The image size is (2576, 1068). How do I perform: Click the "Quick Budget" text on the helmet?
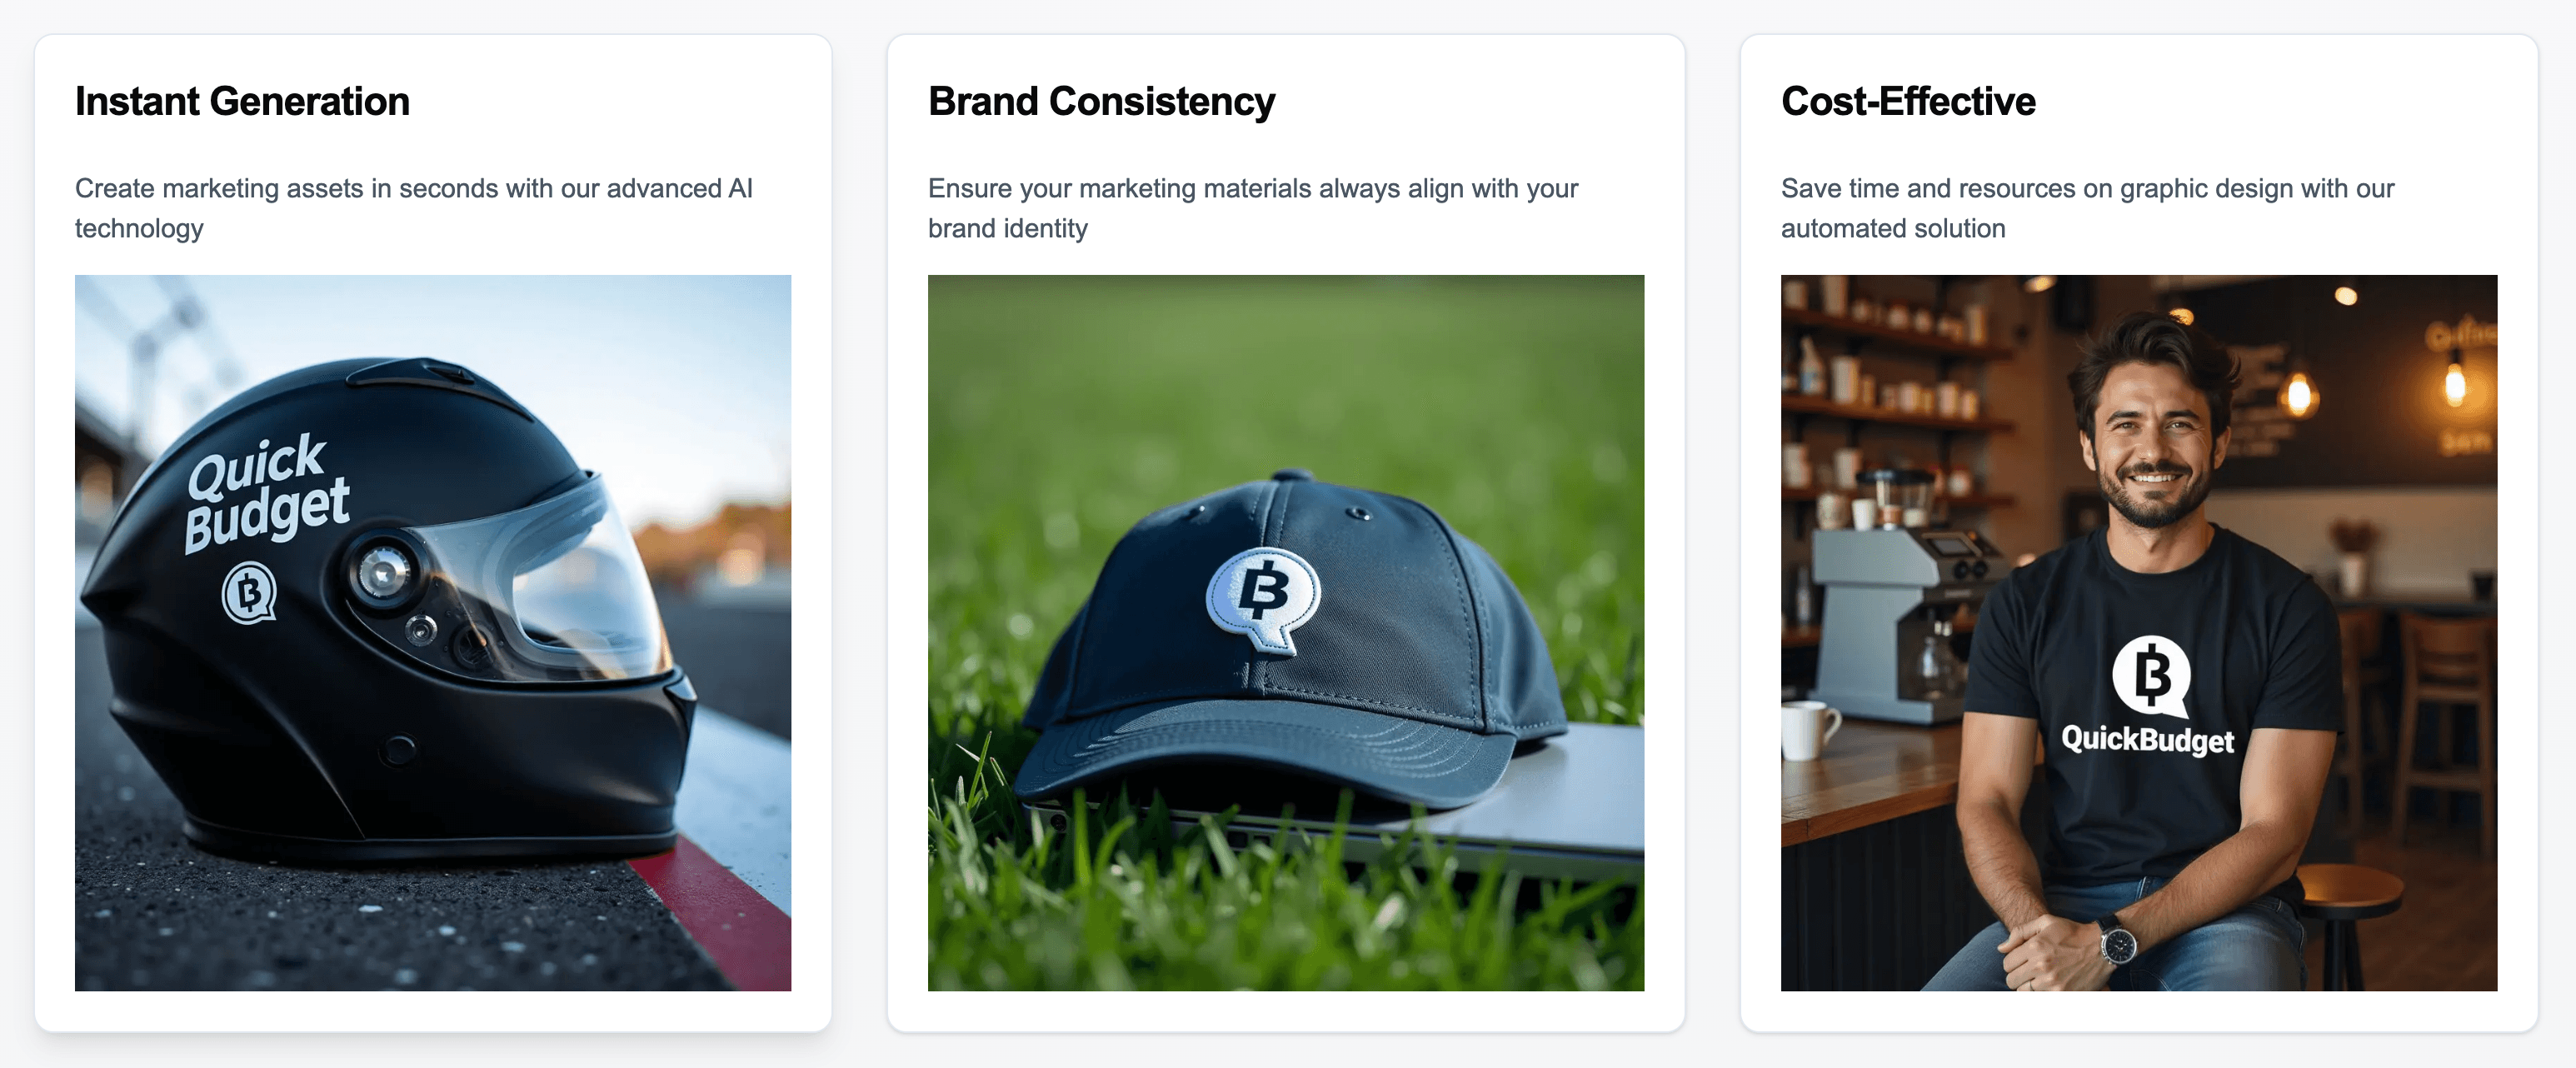point(265,491)
